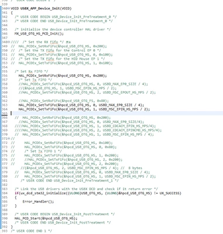Click line number 384 in the gutter
Viewport: 223px width, 234px height.
click(5, 193)
